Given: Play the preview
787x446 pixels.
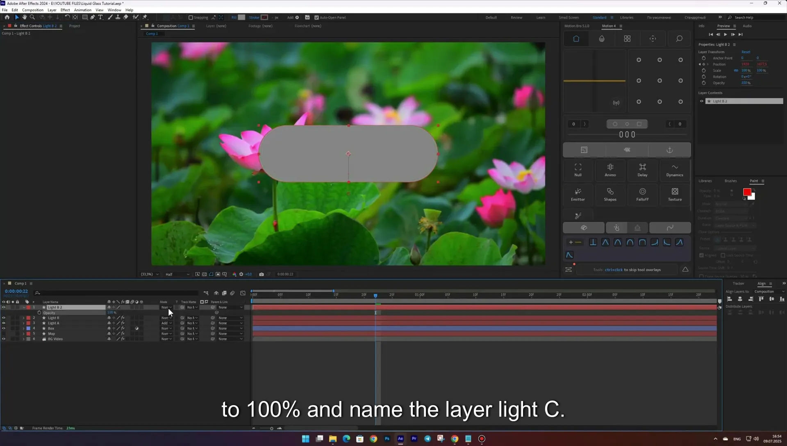Looking at the screenshot, I should click(x=725, y=34).
